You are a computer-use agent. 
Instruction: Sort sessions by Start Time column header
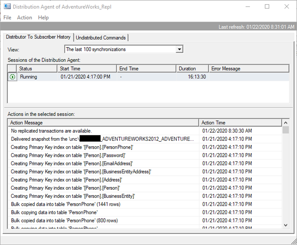click(x=87, y=68)
